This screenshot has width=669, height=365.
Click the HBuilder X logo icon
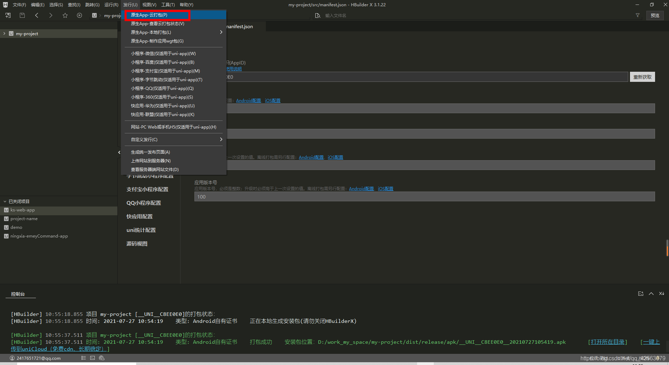5,5
